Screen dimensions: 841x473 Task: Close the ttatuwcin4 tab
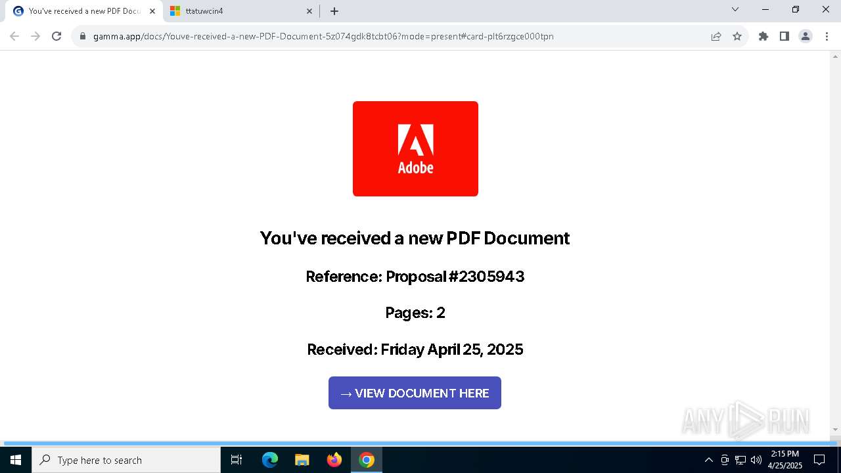[309, 11]
